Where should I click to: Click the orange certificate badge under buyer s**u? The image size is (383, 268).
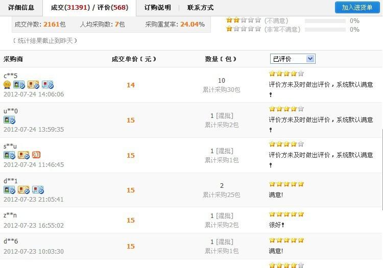coord(23,155)
